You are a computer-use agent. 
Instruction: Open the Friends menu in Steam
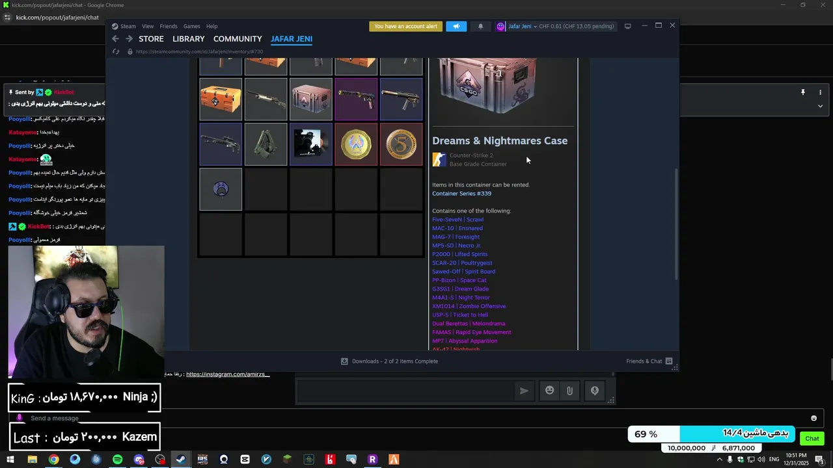click(169, 27)
